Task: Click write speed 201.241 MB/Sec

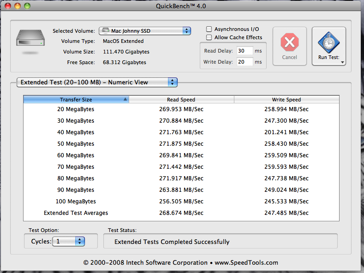Action: [x=286, y=132]
